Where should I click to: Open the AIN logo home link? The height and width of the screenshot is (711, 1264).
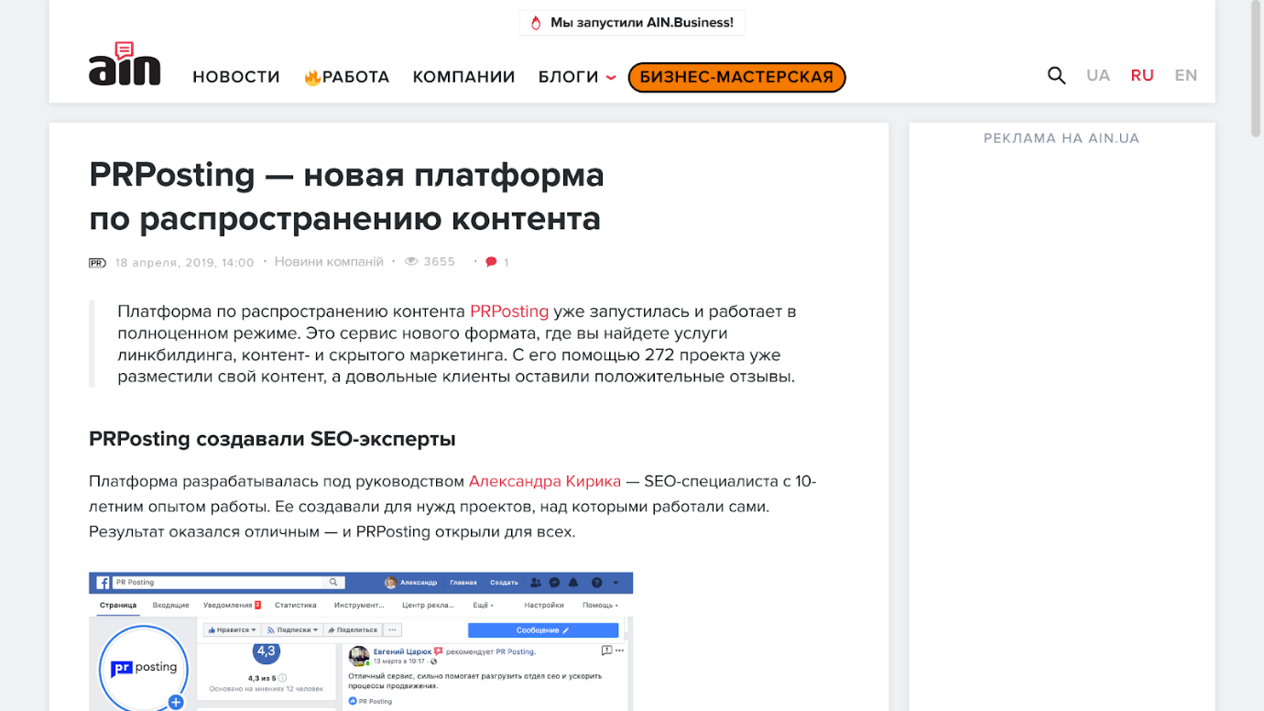coord(125,64)
